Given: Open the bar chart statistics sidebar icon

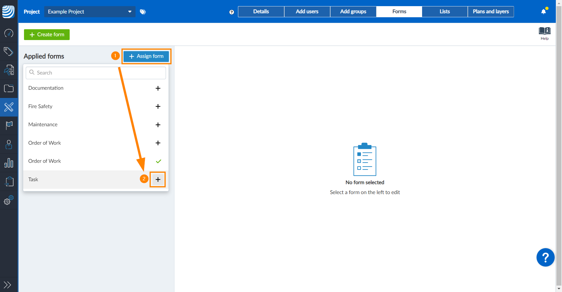Looking at the screenshot, I should 9,163.
